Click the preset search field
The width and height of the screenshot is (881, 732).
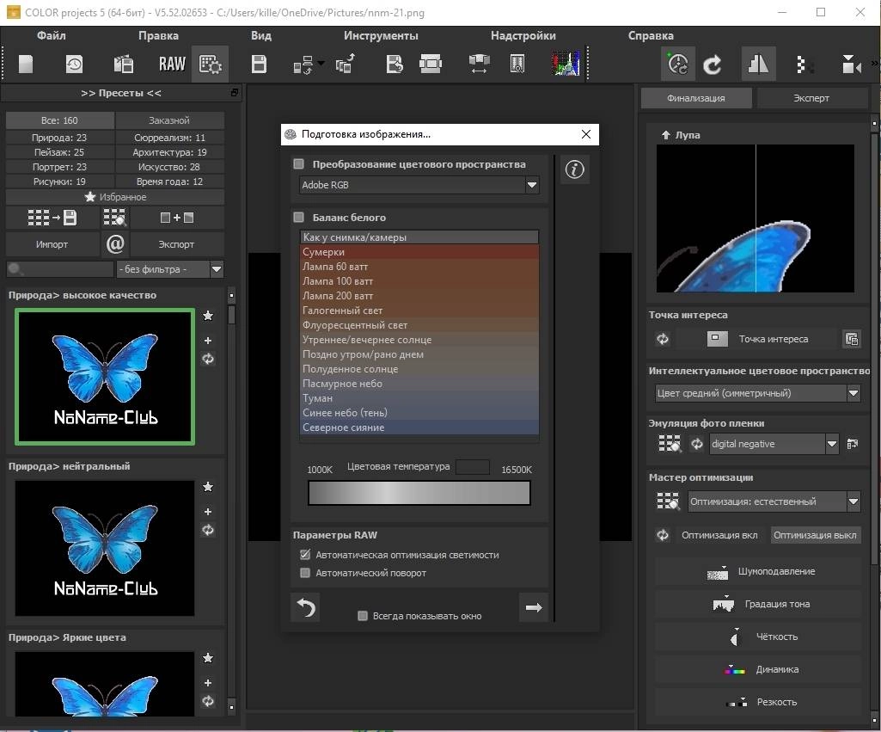pyautogui.click(x=61, y=269)
